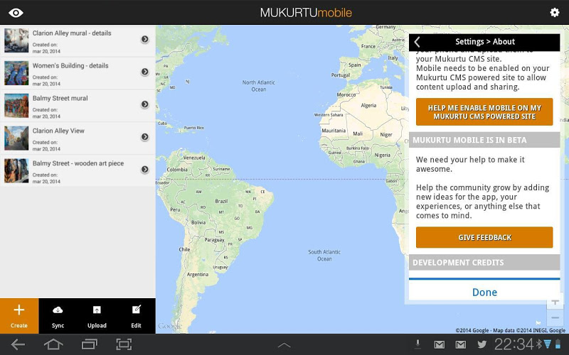Click the Argentina label on the map

(198, 275)
